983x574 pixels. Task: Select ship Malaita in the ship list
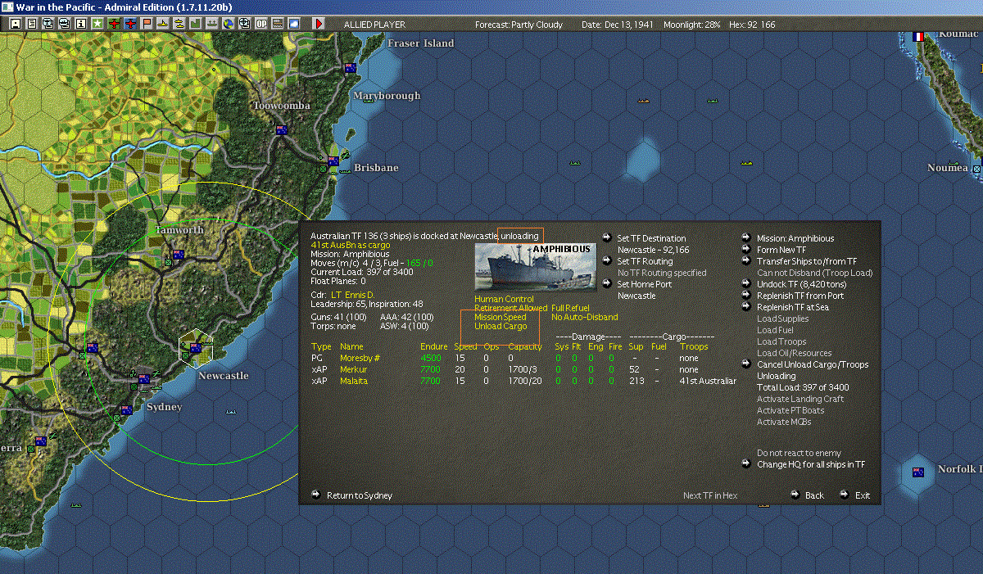[354, 382]
